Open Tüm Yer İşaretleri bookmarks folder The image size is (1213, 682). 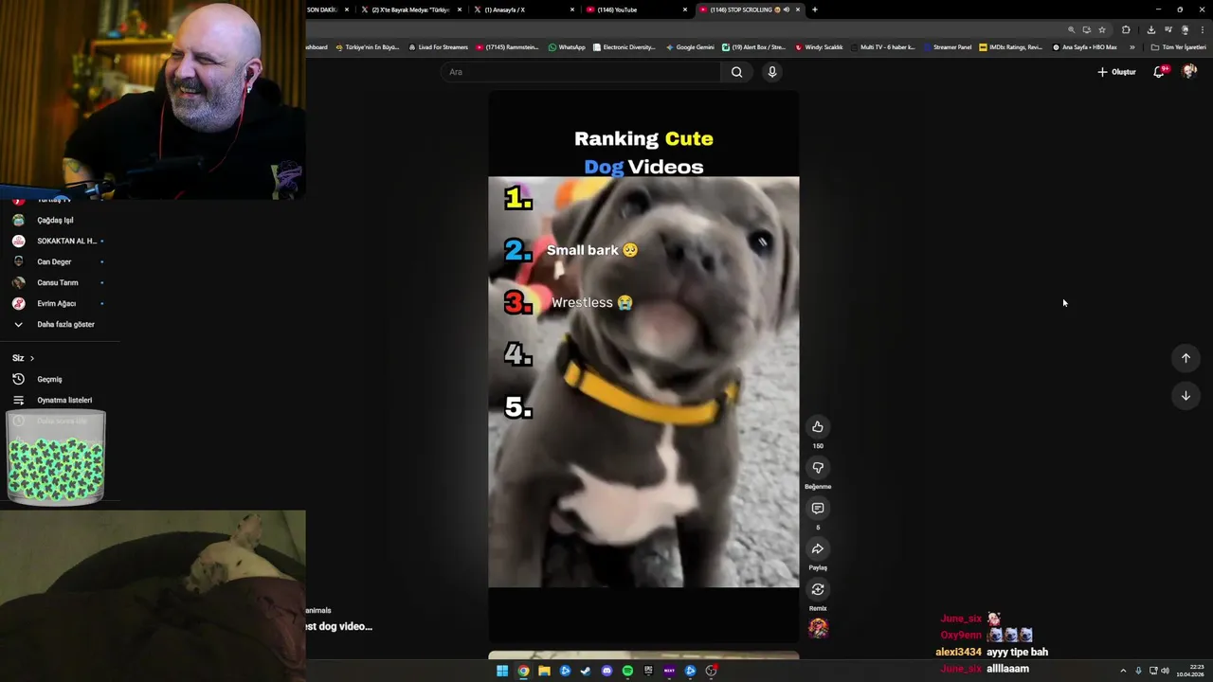pos(1179,47)
